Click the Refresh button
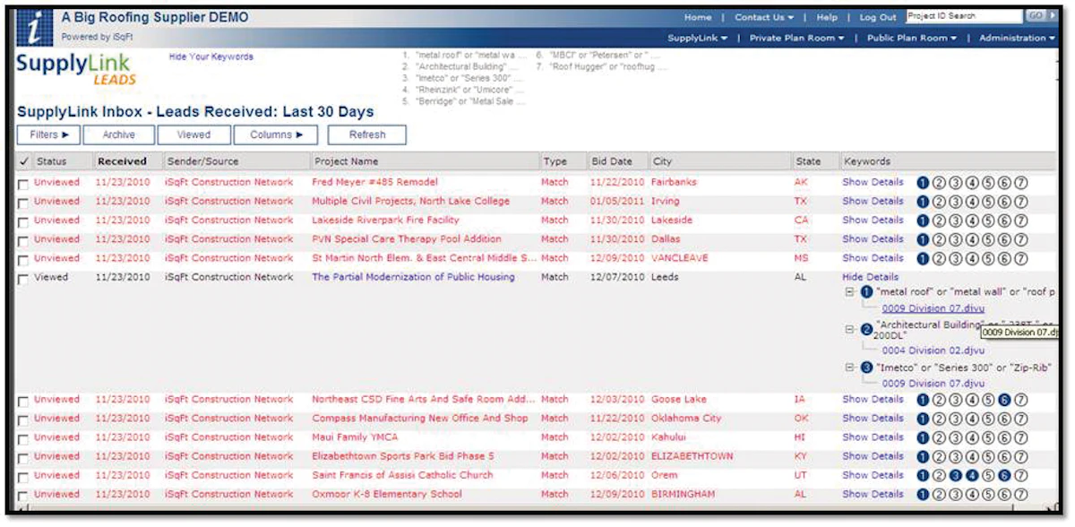The image size is (1075, 527). click(367, 134)
